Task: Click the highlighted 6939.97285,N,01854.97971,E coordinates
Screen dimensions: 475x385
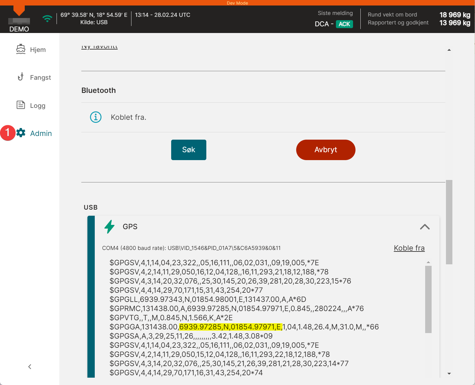Action: click(231, 327)
